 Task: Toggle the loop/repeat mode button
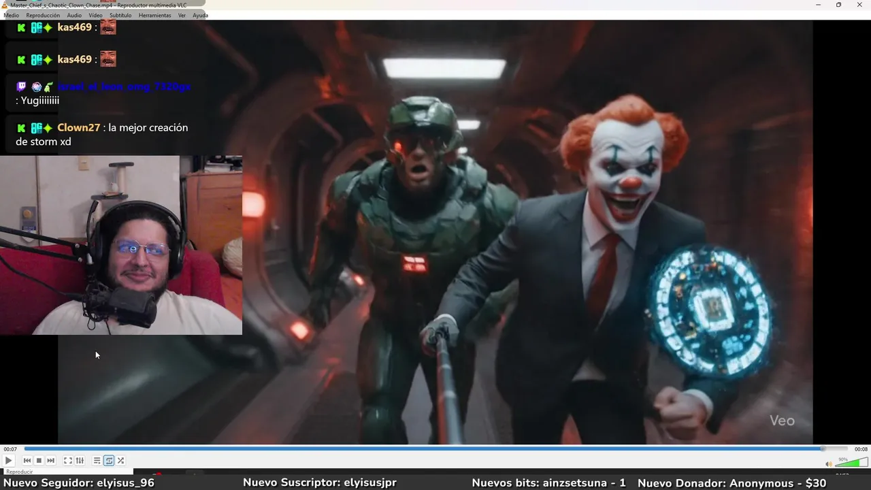coord(109,461)
